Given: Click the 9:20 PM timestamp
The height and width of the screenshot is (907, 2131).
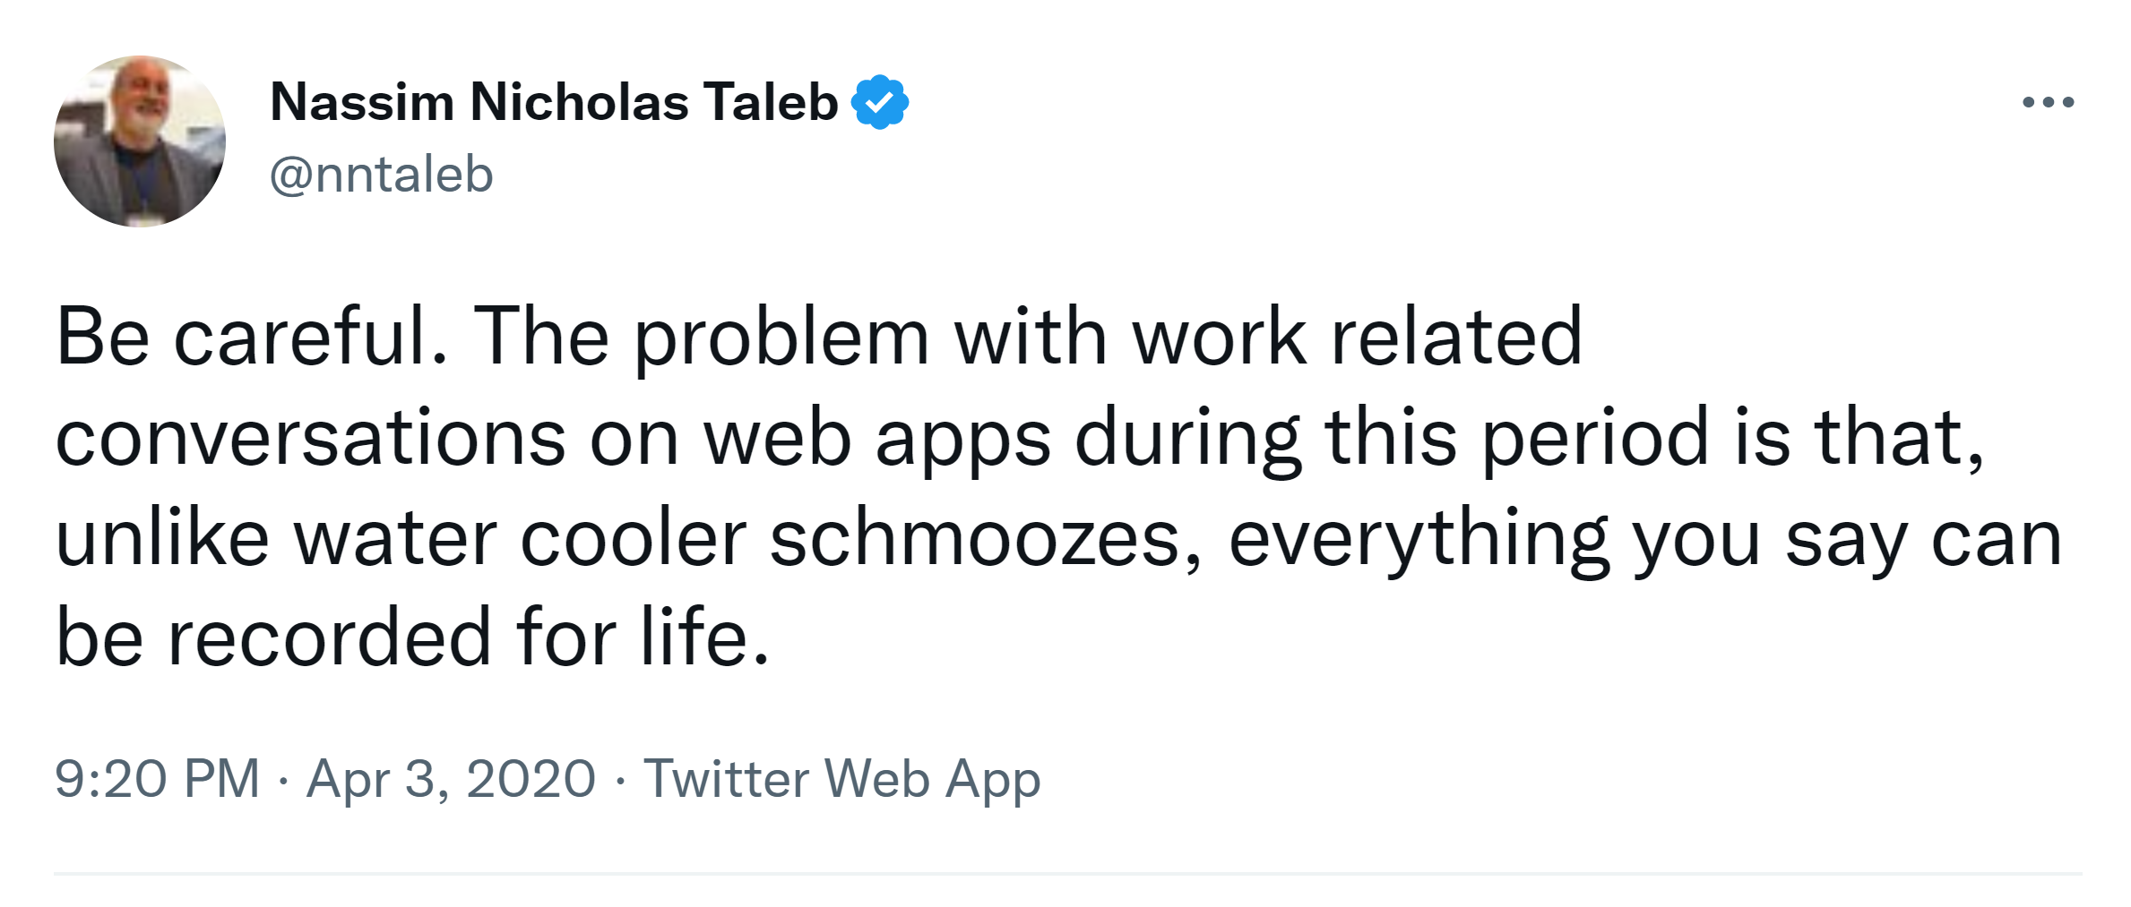Looking at the screenshot, I should [x=157, y=778].
